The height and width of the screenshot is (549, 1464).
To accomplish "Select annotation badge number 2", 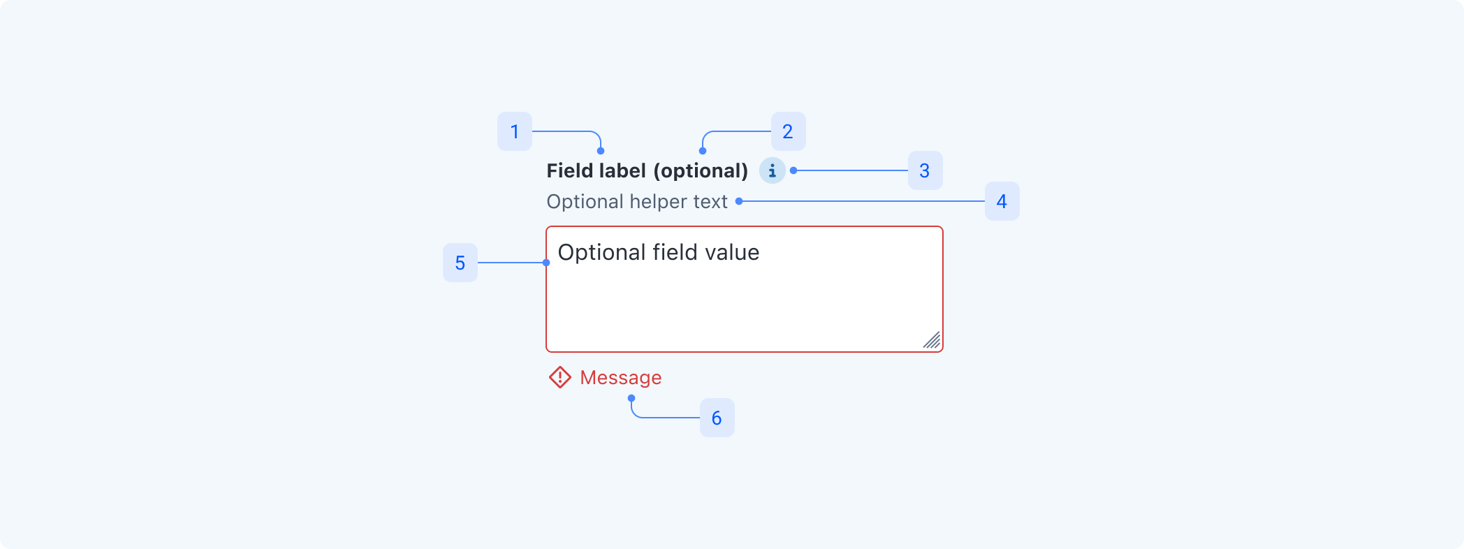I will click(788, 131).
